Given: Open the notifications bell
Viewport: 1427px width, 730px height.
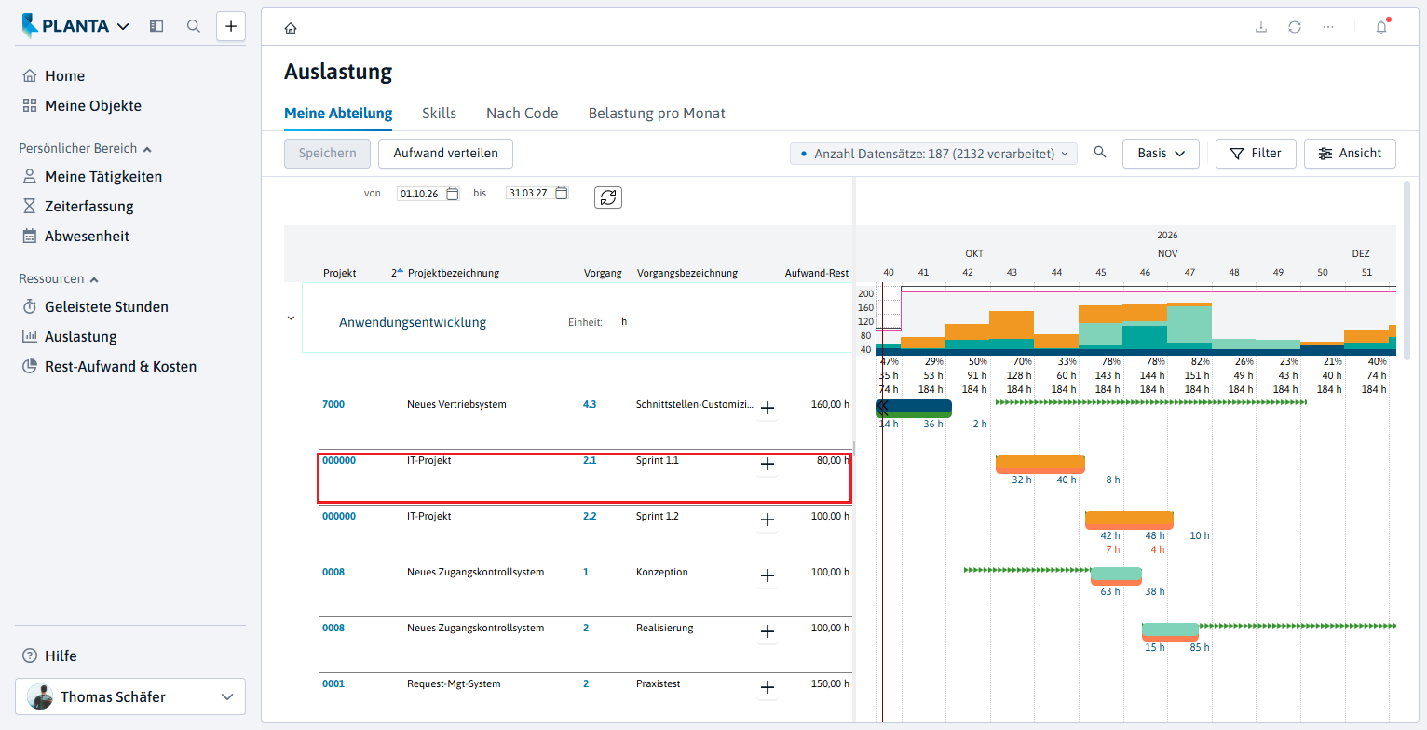Looking at the screenshot, I should coord(1381,27).
